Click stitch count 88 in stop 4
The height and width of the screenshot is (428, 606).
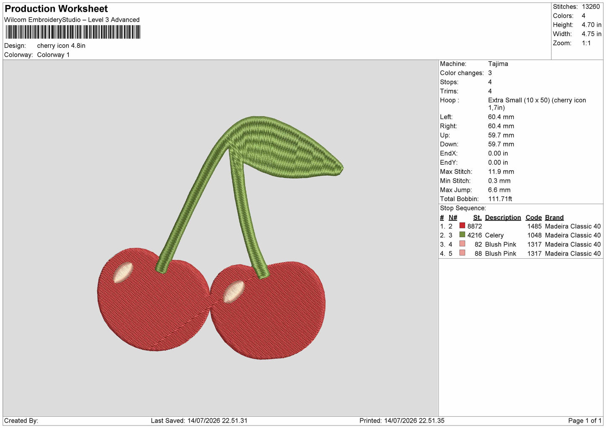coord(478,254)
